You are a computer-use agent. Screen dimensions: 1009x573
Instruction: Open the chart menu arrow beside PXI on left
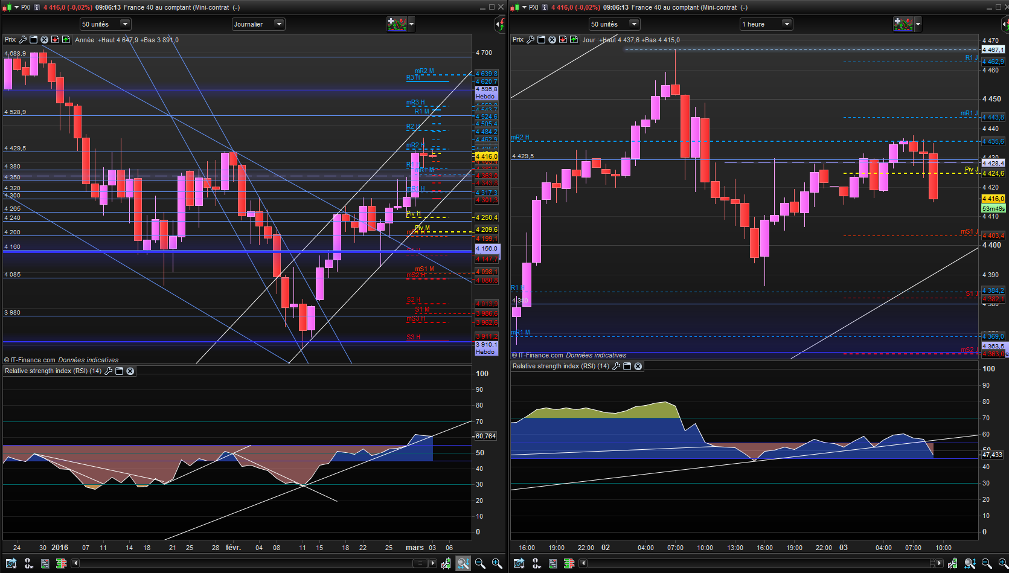(17, 7)
